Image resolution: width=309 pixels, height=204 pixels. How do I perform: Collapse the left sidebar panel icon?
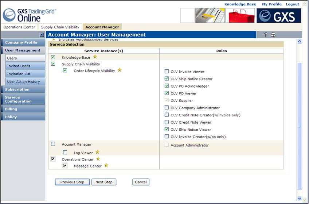tap(42, 35)
